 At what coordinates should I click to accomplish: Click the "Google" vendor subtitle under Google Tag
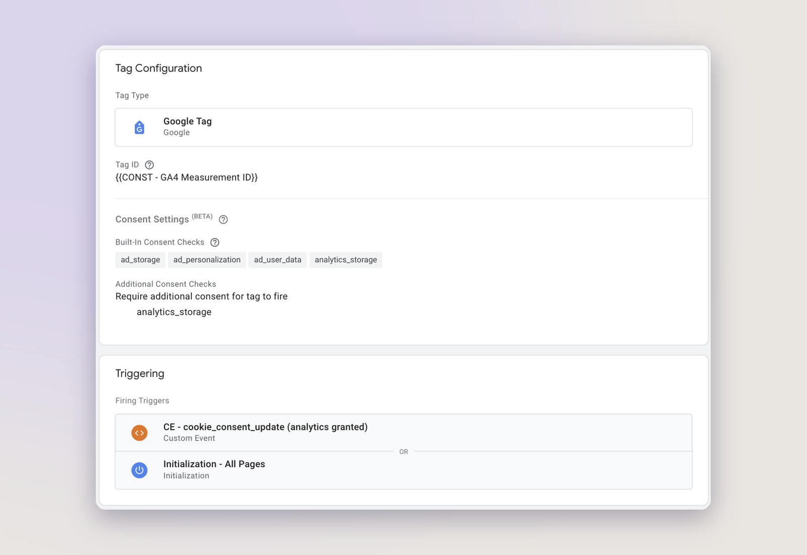pyautogui.click(x=177, y=133)
